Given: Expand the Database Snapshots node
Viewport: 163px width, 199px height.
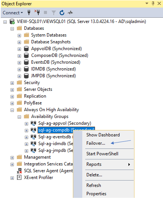Looking at the screenshot, I should coord(19,42).
